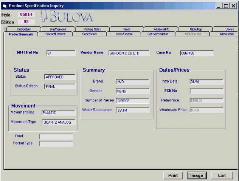
Task: Click the window icon in the title bar
Action: [5, 6]
